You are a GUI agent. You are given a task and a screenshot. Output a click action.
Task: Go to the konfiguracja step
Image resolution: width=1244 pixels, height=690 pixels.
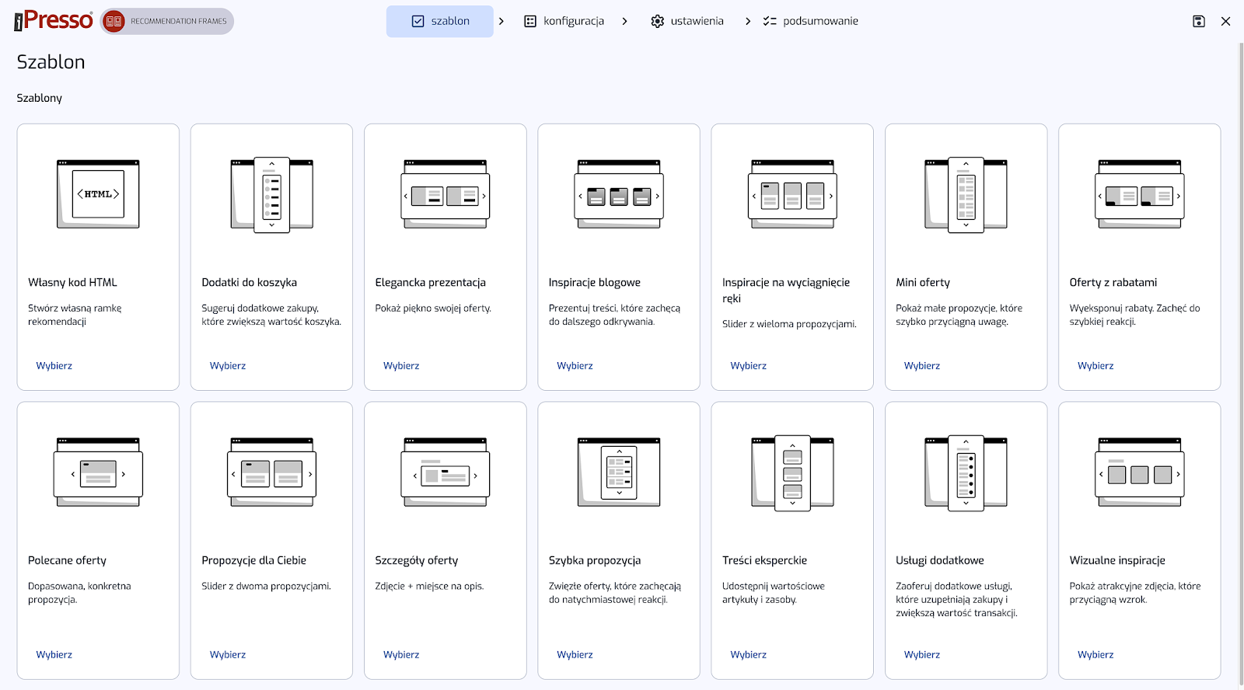[564, 22]
